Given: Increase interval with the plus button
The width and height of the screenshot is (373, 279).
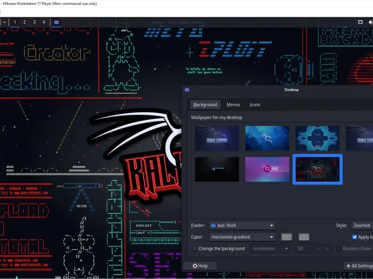Looking at the screenshot, I should tap(327, 249).
